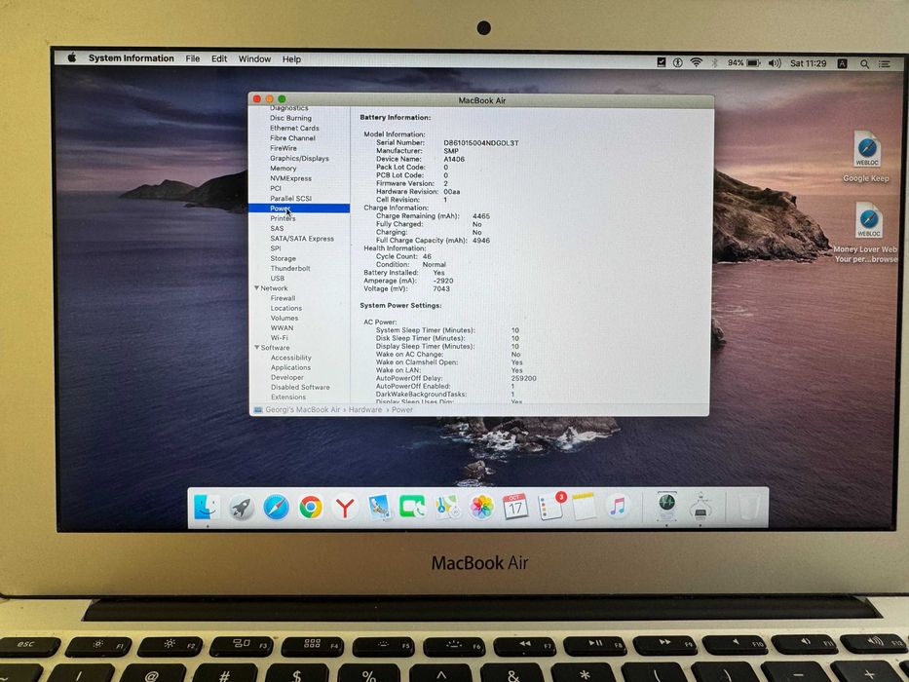Click Power in the path bar
This screenshot has height=682, width=909.
click(402, 409)
